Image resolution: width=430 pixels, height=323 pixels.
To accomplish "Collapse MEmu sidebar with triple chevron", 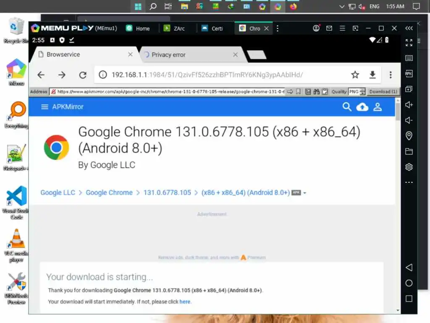I will click(x=409, y=28).
